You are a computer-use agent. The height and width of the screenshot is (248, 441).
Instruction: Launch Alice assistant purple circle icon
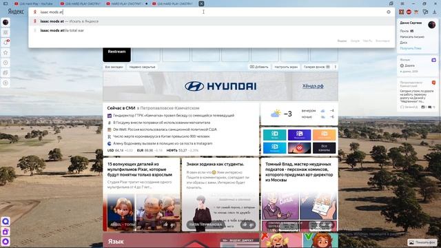click(x=6, y=221)
